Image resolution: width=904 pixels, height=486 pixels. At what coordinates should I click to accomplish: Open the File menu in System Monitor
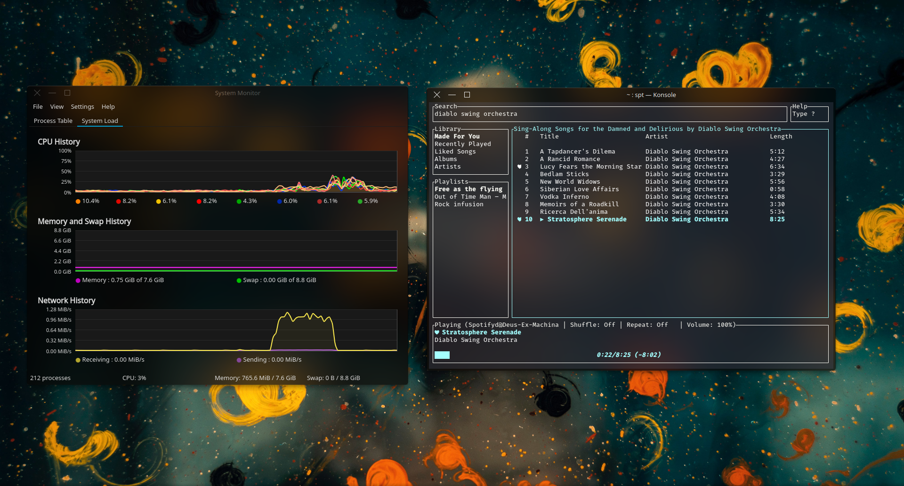[38, 107]
